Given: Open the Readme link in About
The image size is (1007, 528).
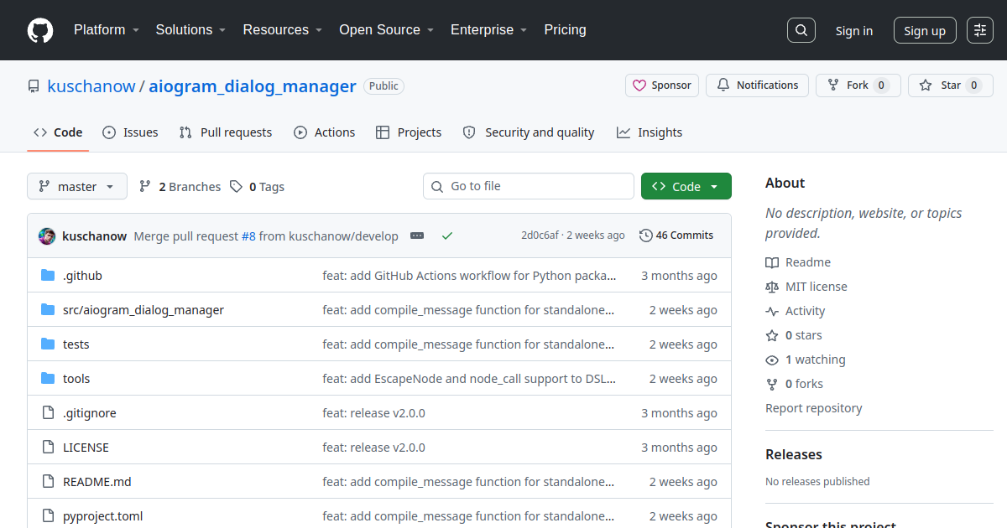Looking at the screenshot, I should click(798, 262).
